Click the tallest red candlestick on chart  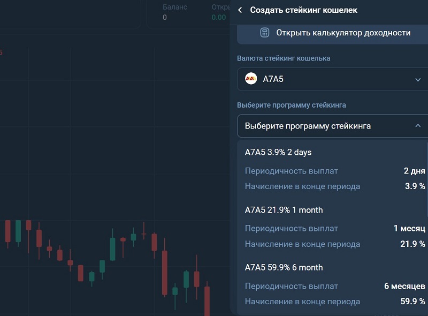tap(165, 267)
